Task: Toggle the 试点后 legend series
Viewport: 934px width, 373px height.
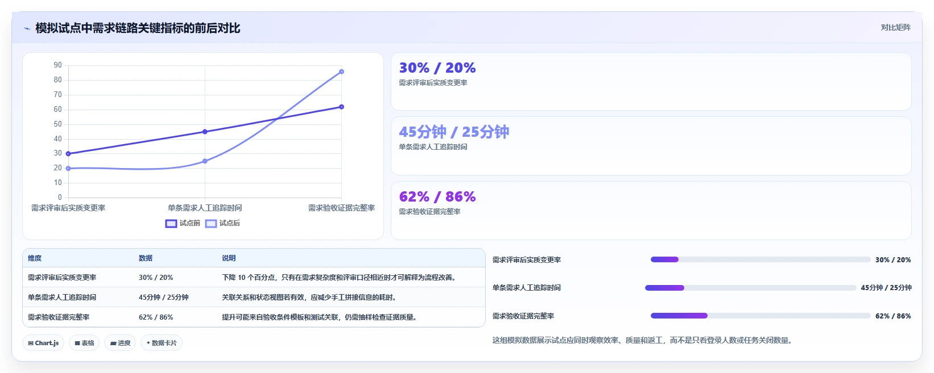Action: (x=222, y=223)
